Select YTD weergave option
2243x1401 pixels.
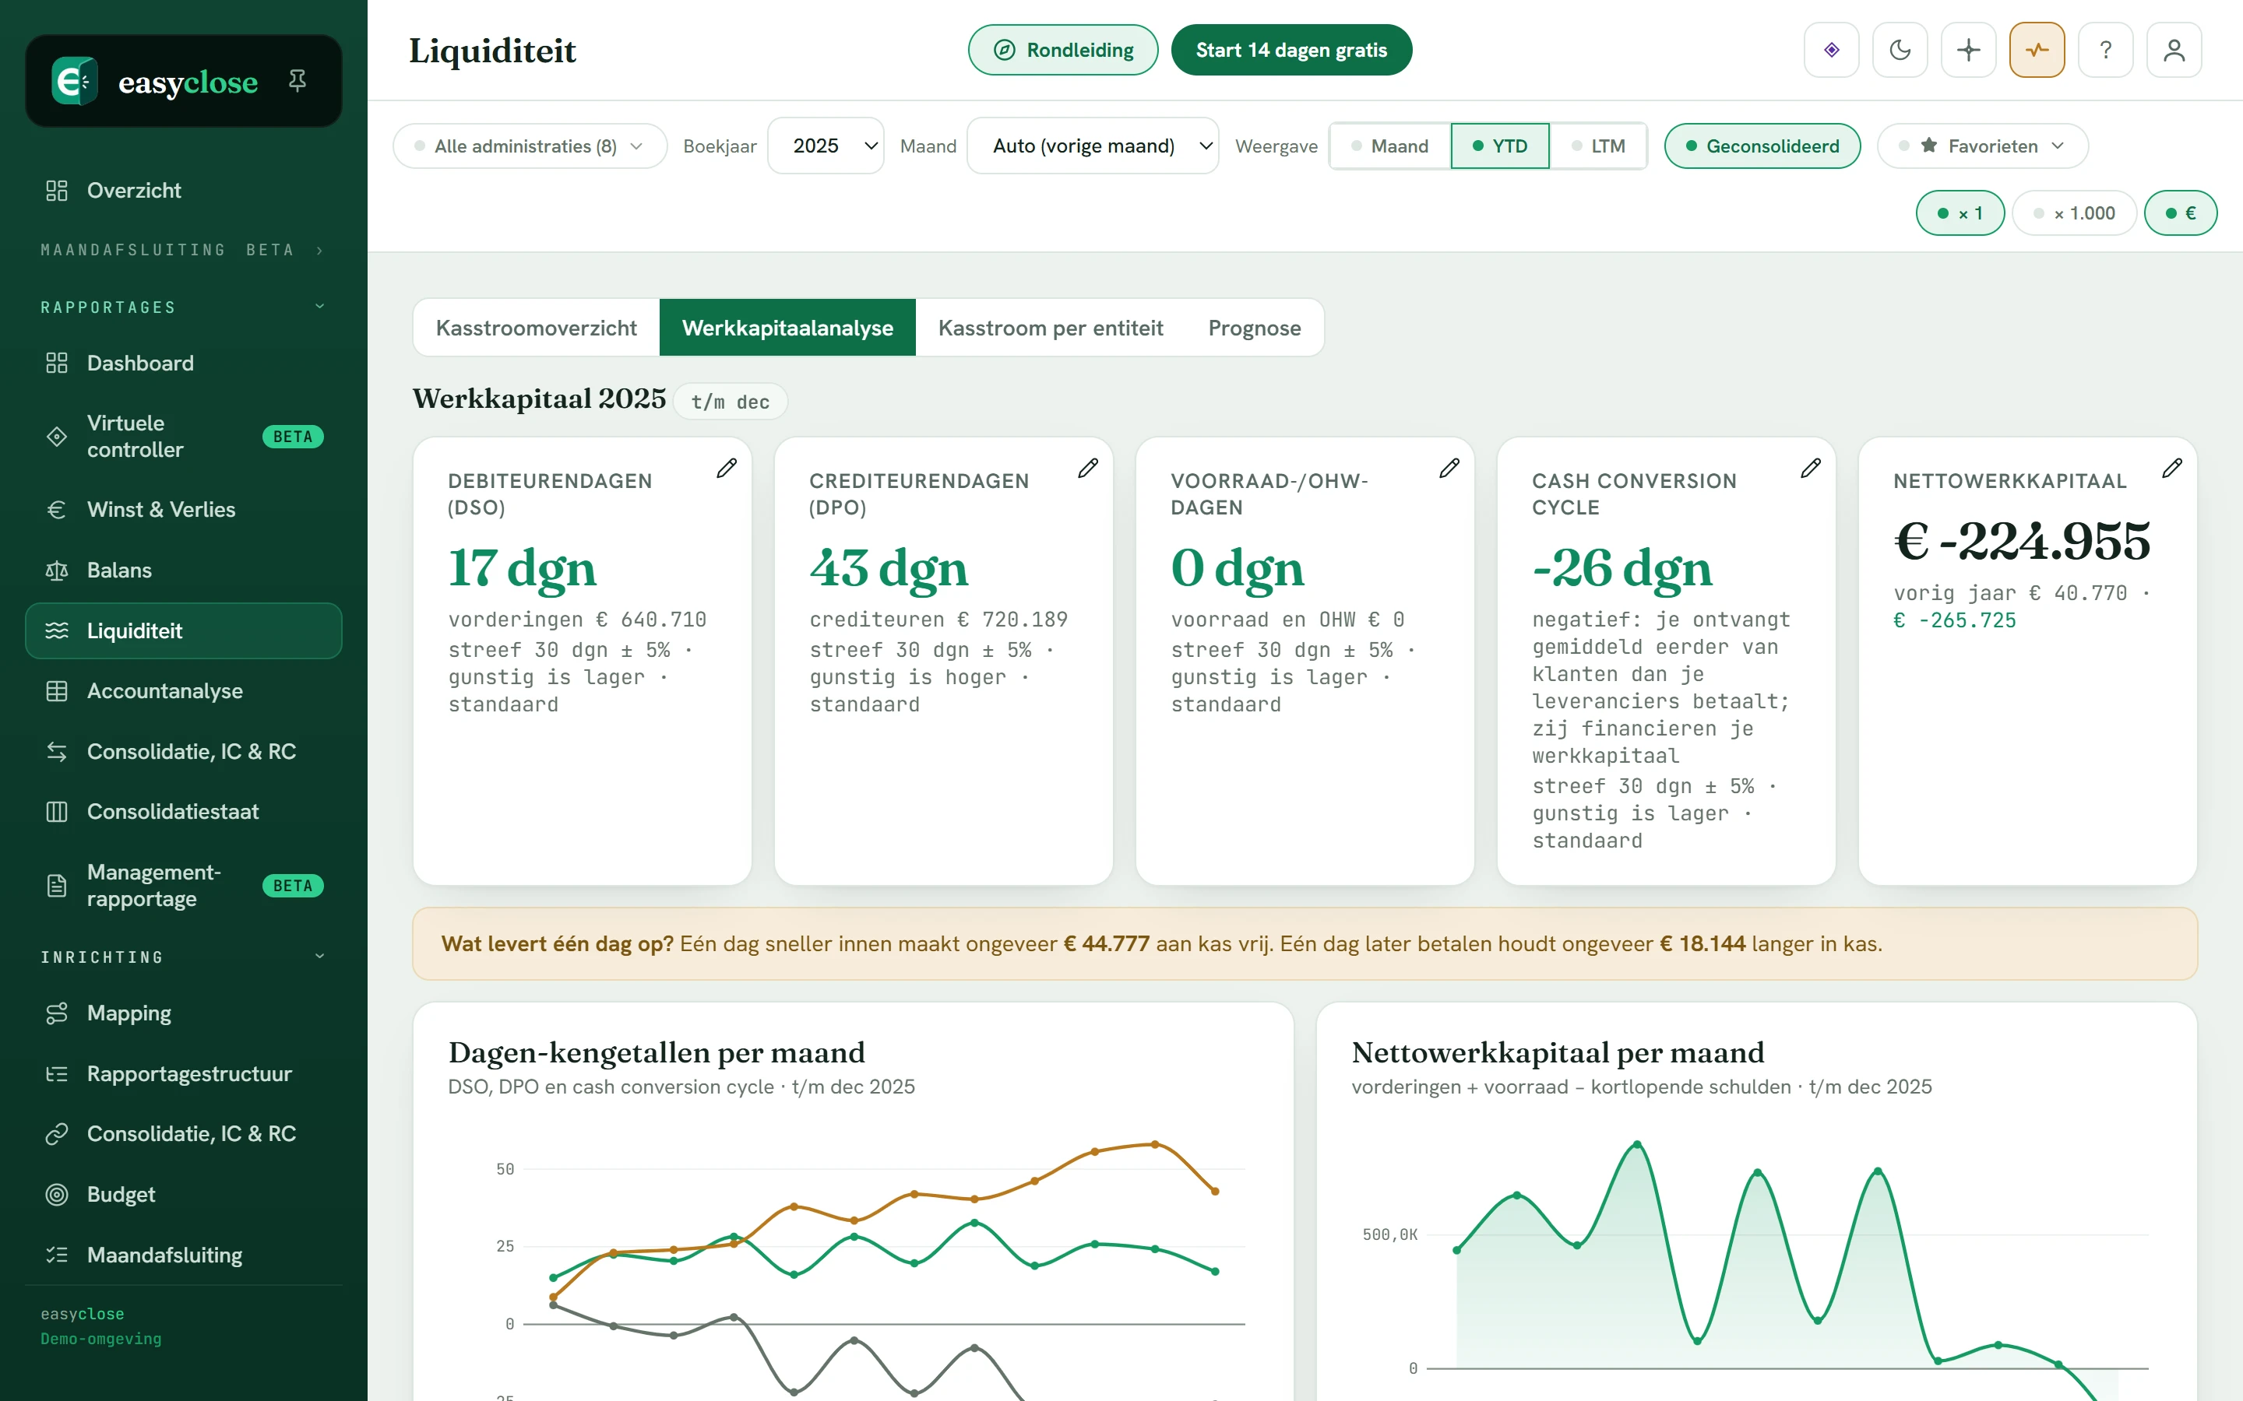(x=1500, y=146)
